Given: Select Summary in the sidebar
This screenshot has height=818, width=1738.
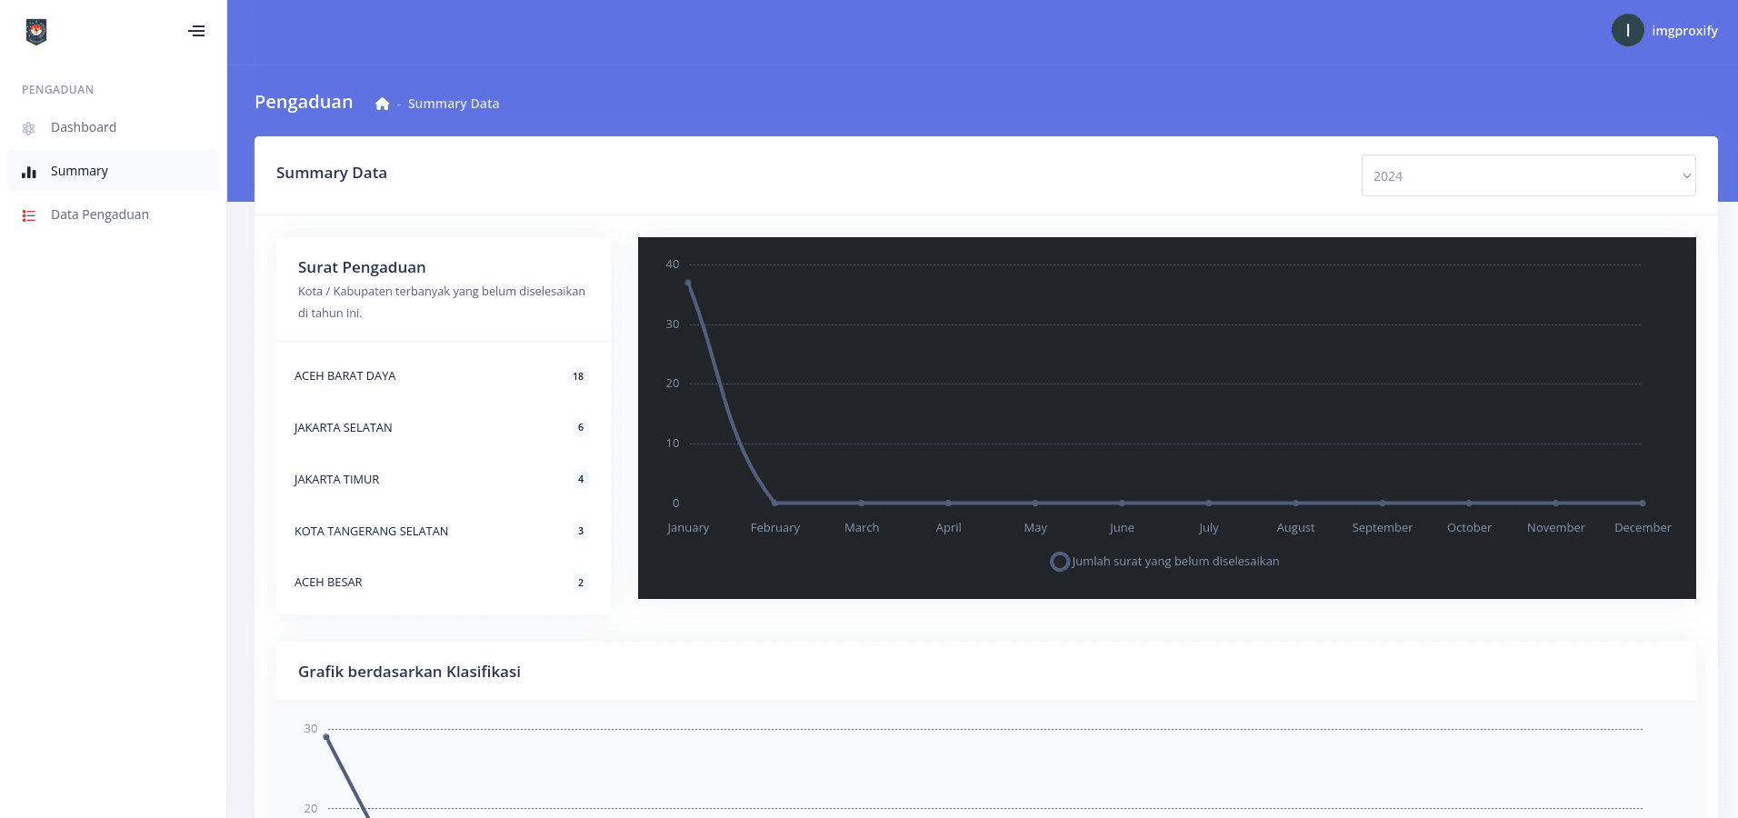Looking at the screenshot, I should click(113, 171).
